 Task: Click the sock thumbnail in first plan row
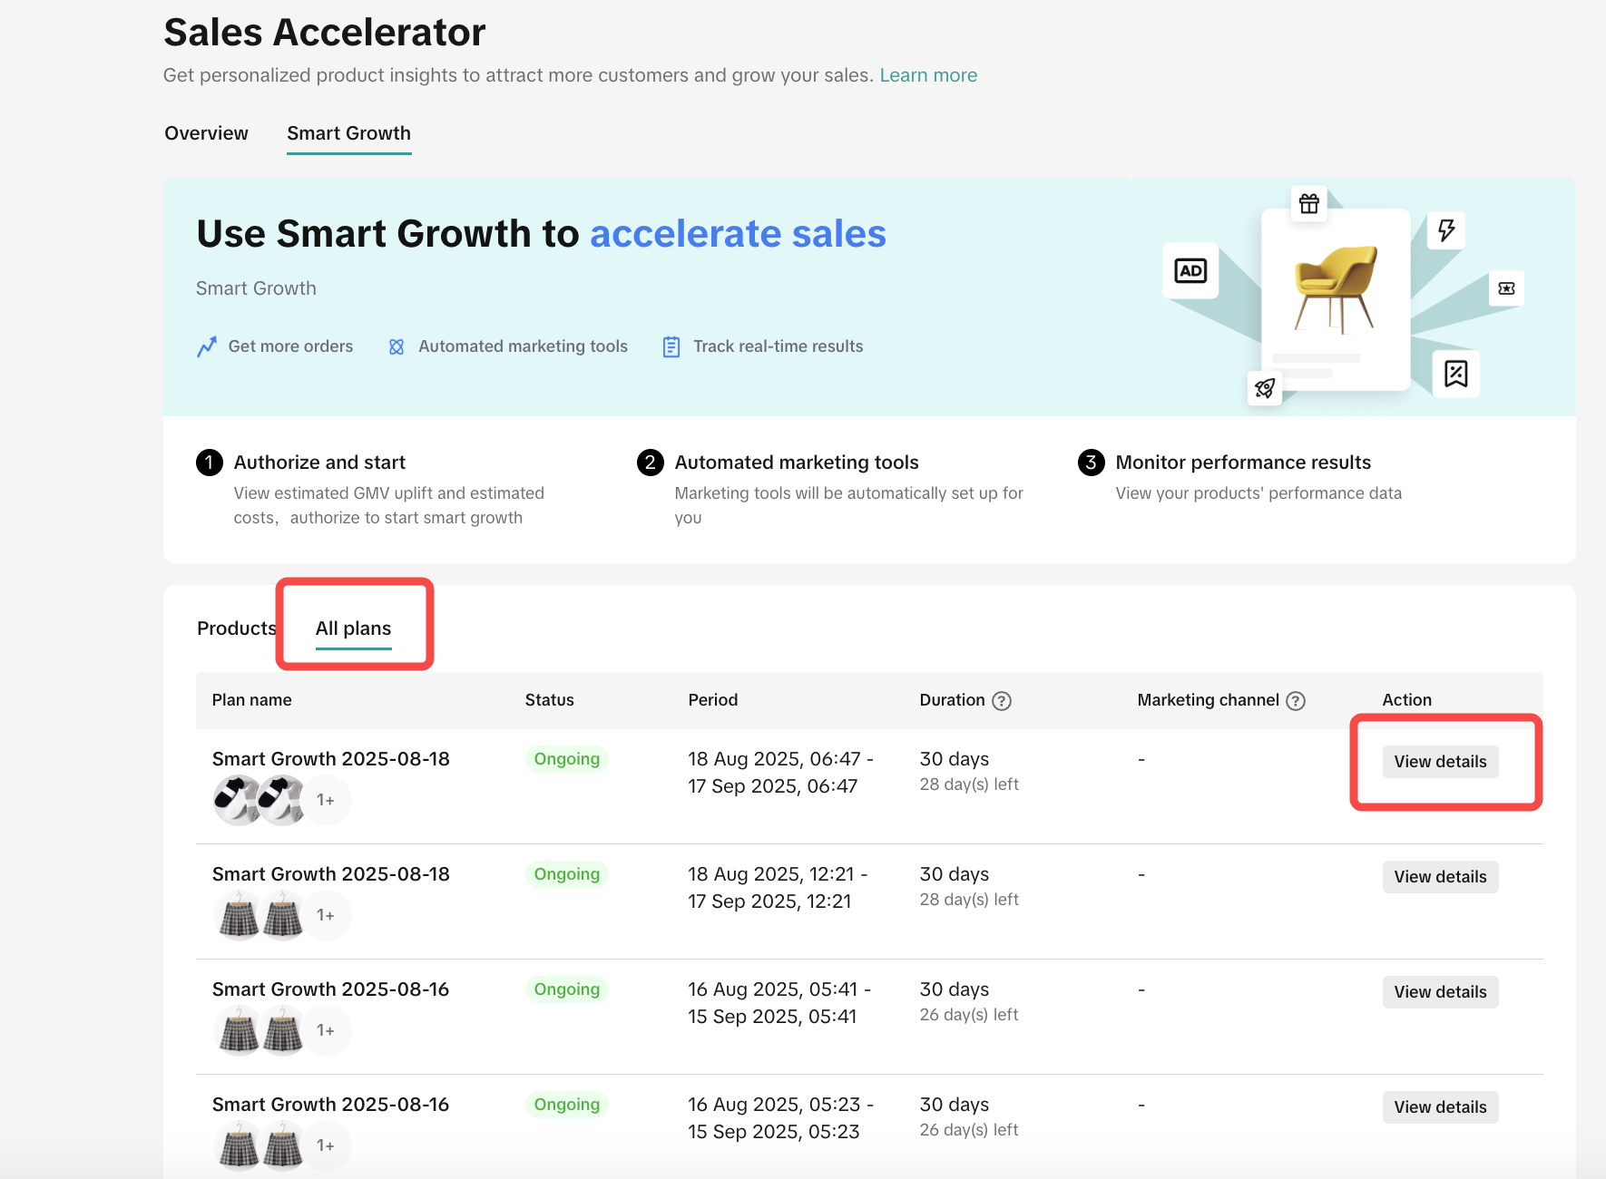click(238, 800)
